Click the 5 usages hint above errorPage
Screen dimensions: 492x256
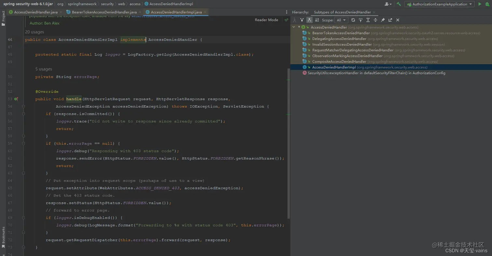[44, 69]
